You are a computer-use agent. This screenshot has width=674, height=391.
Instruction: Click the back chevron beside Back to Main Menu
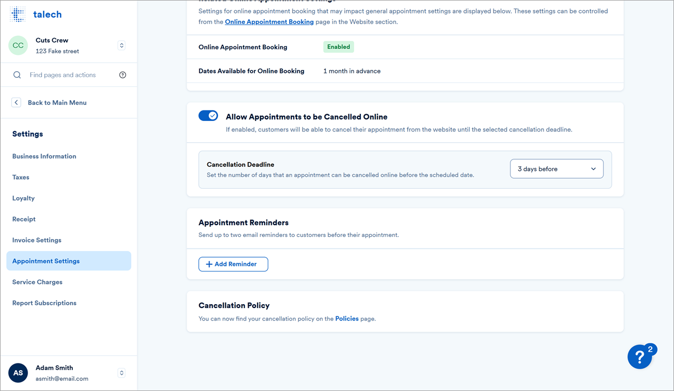pyautogui.click(x=16, y=102)
